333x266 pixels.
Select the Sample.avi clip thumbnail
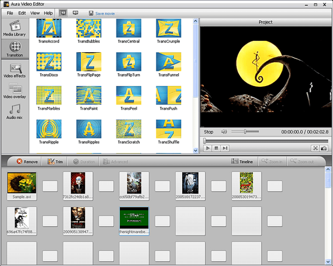(x=22, y=183)
